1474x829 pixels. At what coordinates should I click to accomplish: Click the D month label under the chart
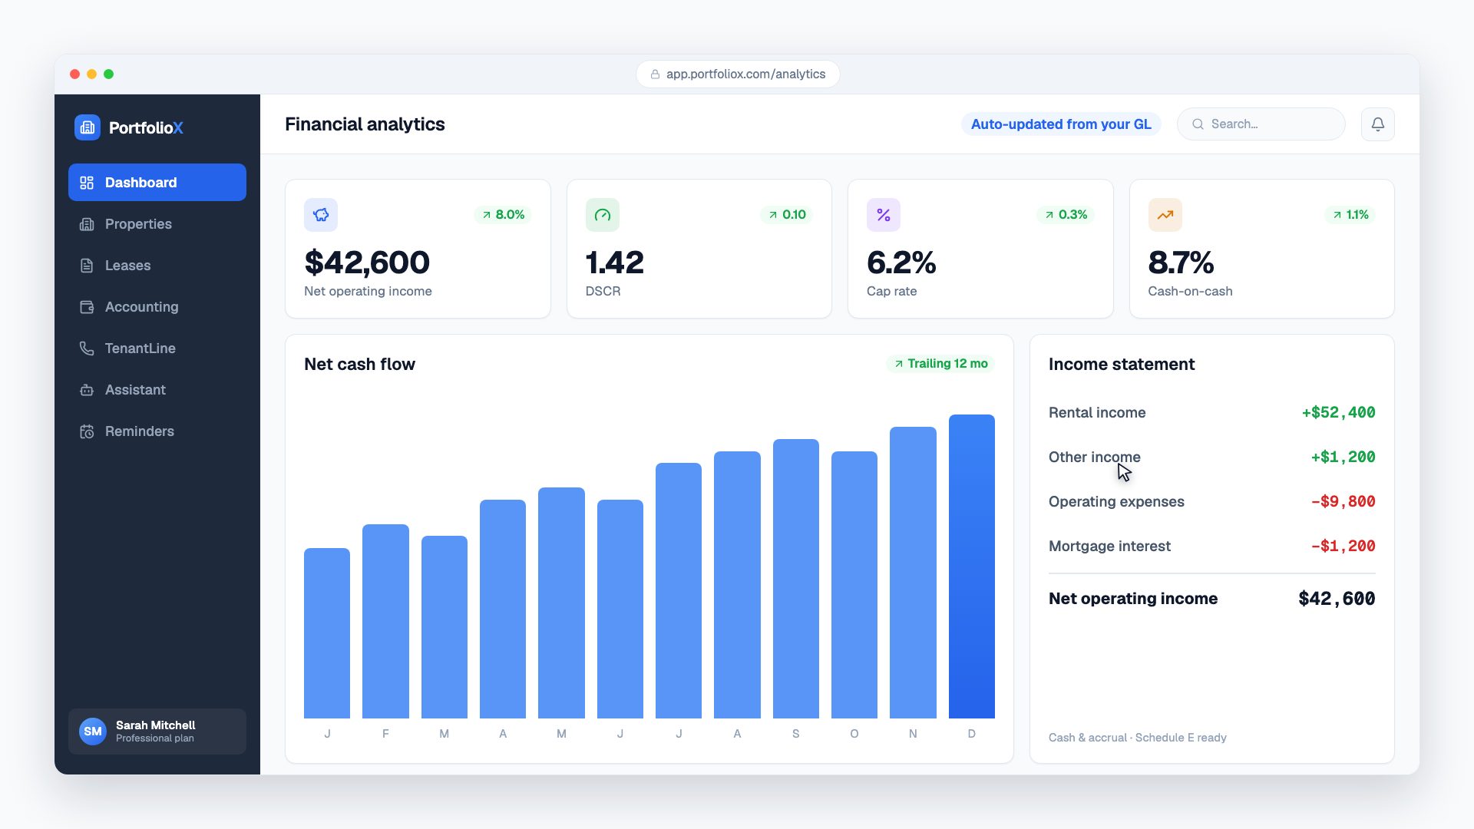click(971, 734)
